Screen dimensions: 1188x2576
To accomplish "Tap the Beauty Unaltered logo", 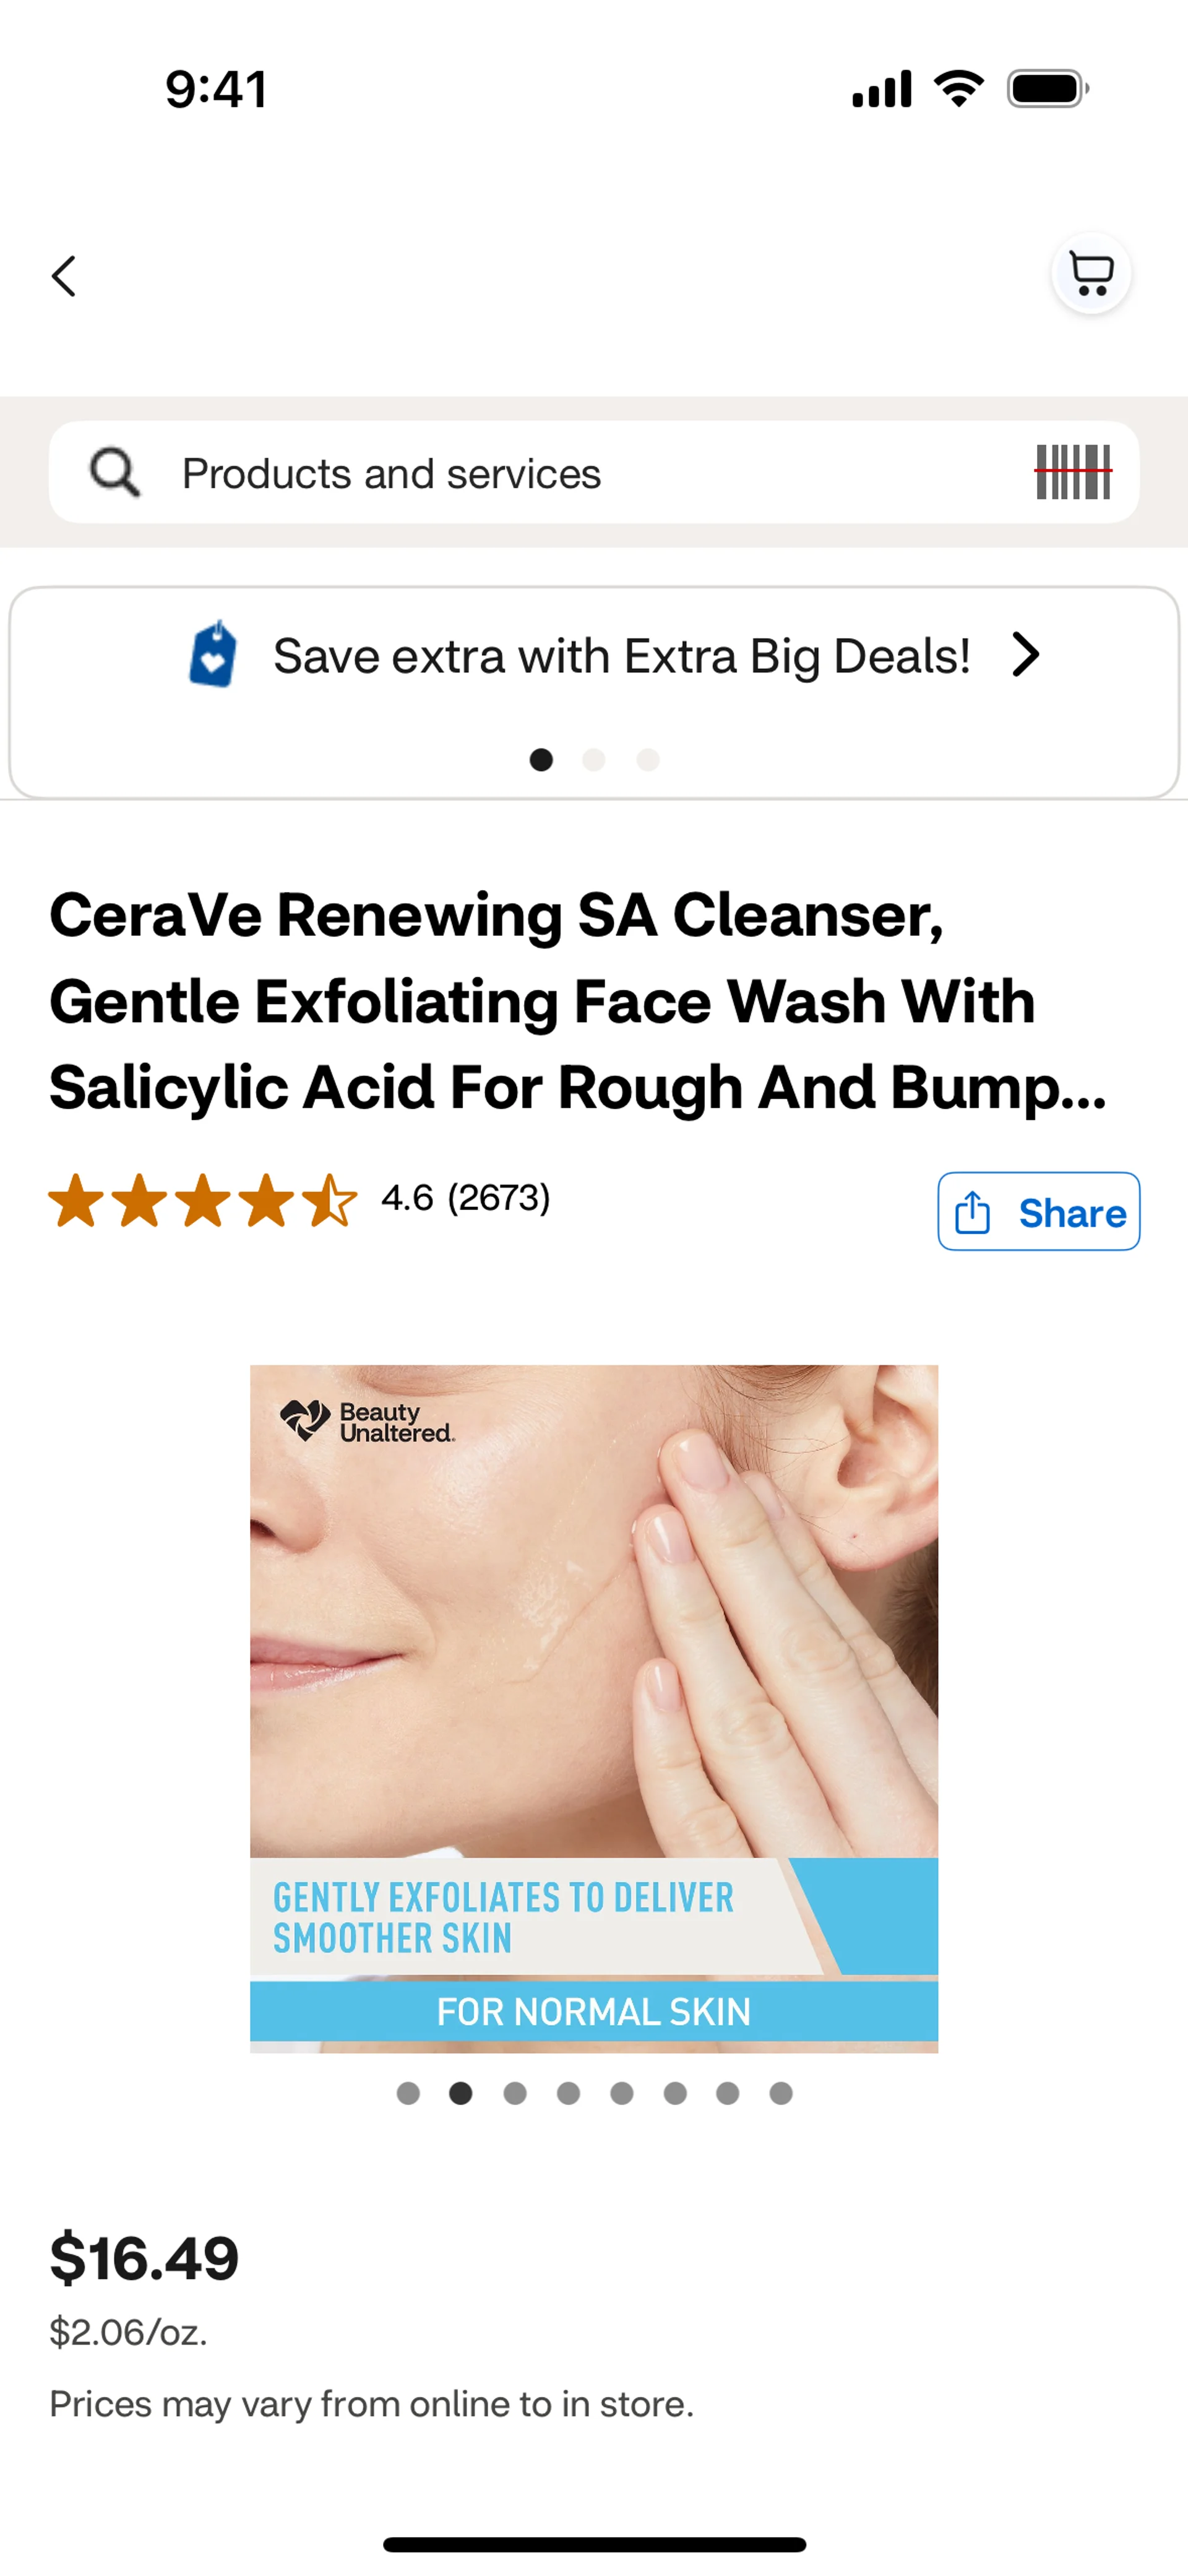I will tap(368, 1421).
